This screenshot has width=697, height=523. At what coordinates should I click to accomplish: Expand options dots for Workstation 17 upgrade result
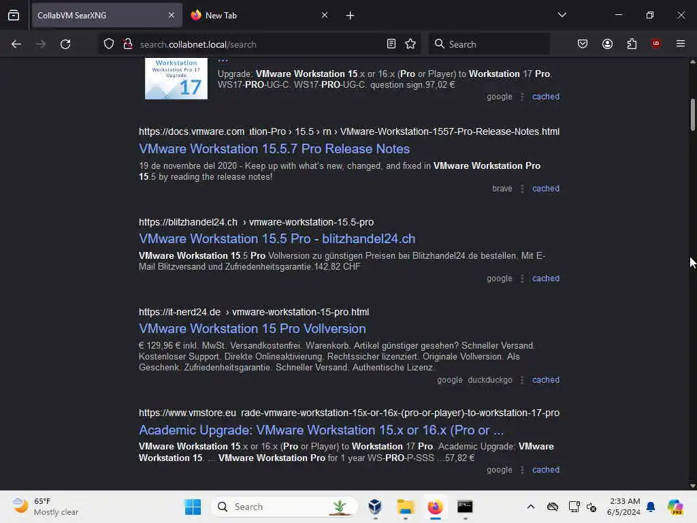tap(522, 97)
